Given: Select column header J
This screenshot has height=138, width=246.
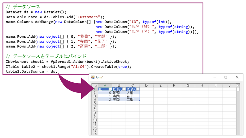Looking at the screenshot, I should [229, 85].
